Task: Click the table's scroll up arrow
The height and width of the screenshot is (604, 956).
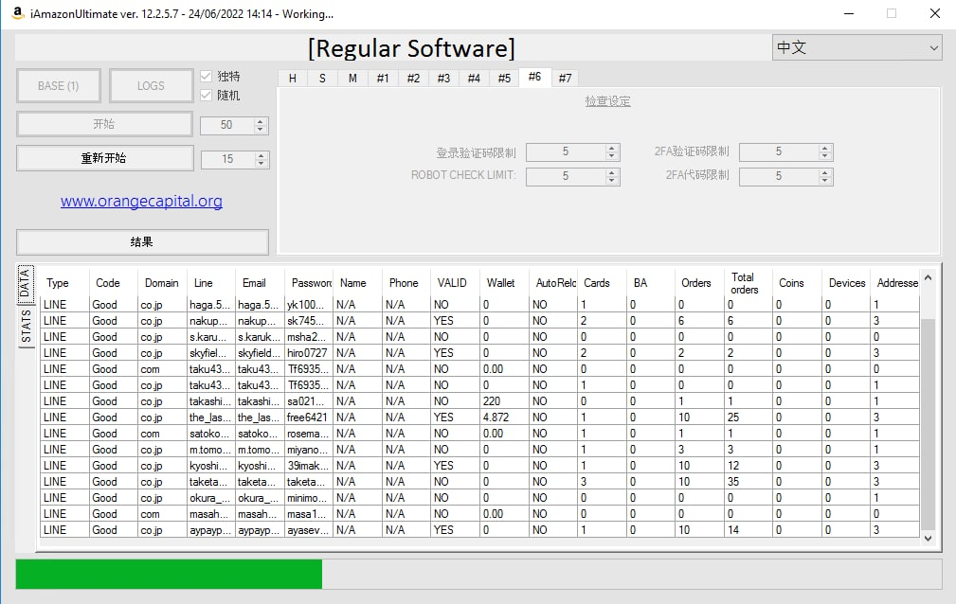Action: 928,278
